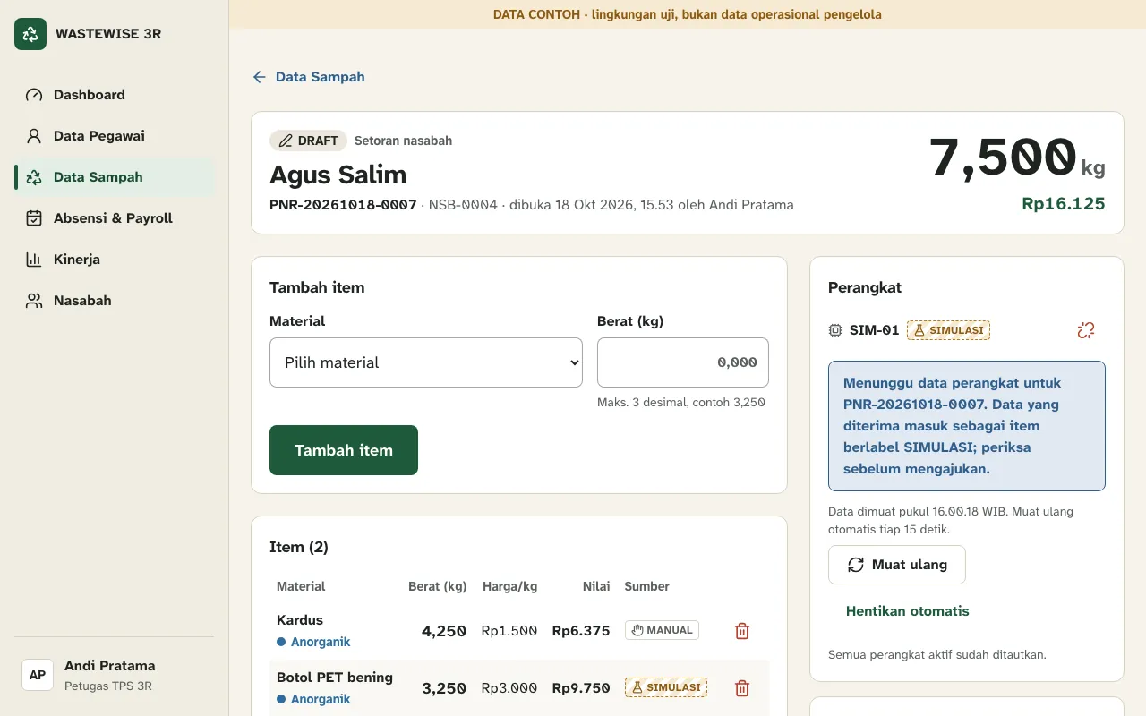Click the Menunggu data perangkat notice
This screenshot has width=1146, height=716.
coord(967,426)
